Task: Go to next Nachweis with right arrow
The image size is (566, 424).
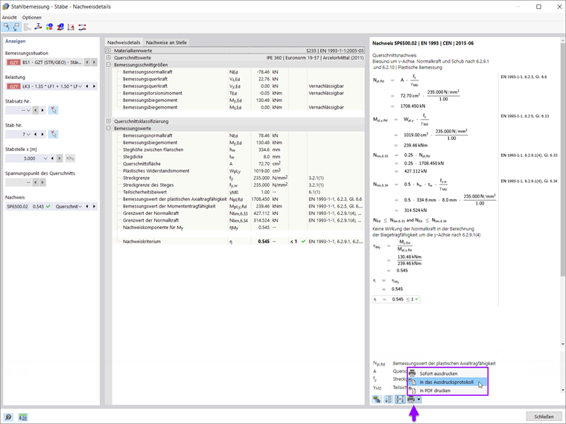Action: pos(95,207)
